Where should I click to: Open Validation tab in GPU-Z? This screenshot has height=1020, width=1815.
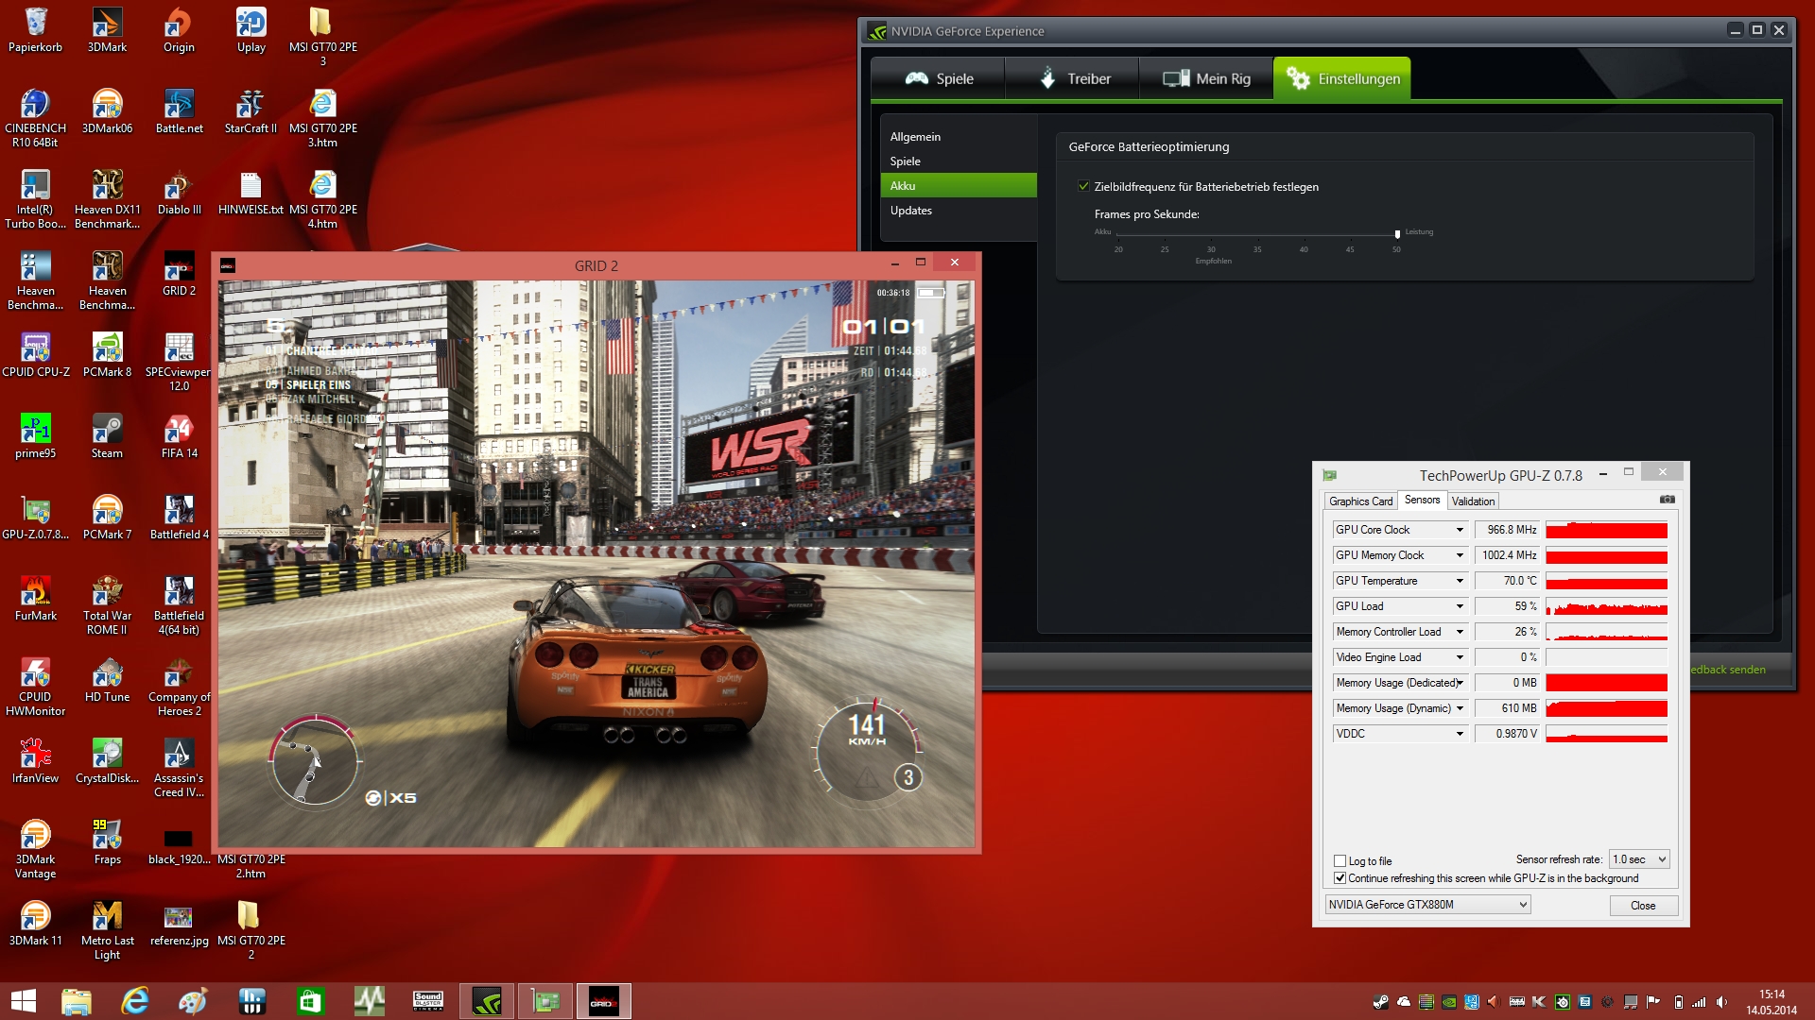point(1473,501)
